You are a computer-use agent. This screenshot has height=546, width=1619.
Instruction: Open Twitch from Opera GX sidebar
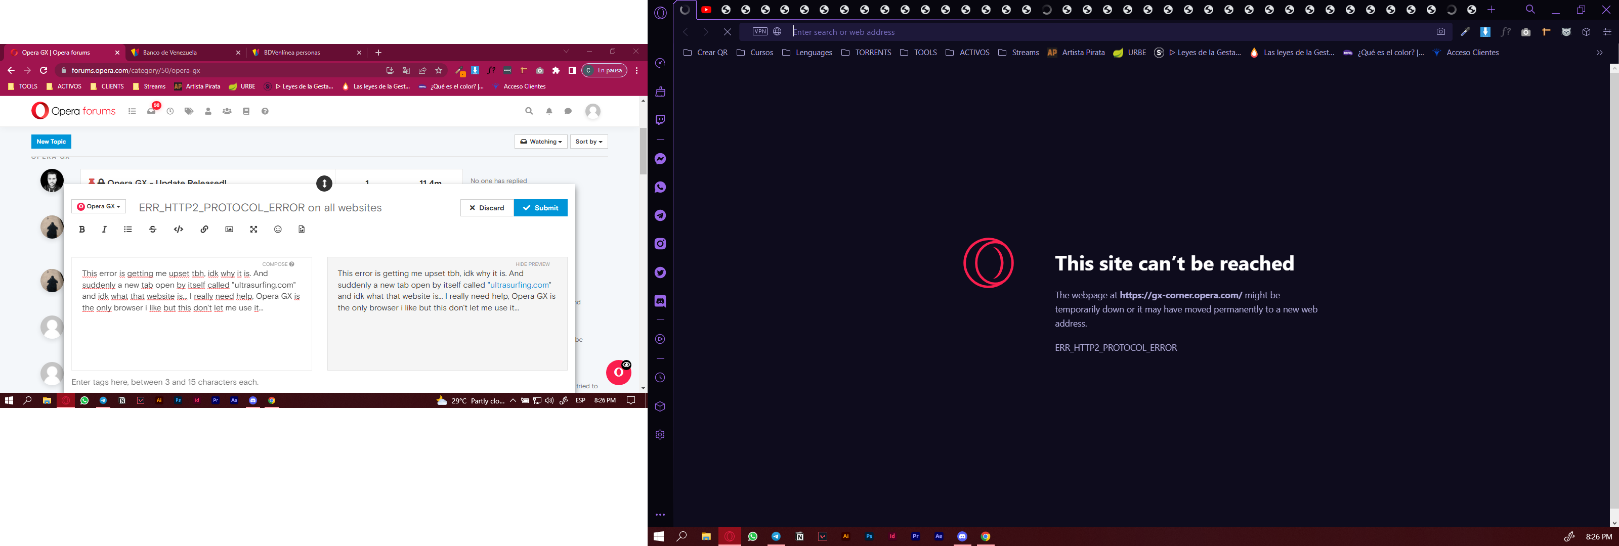click(x=660, y=120)
